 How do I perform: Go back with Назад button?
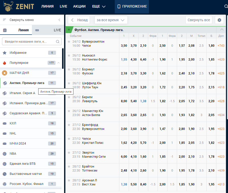pyautogui.click(x=79, y=20)
